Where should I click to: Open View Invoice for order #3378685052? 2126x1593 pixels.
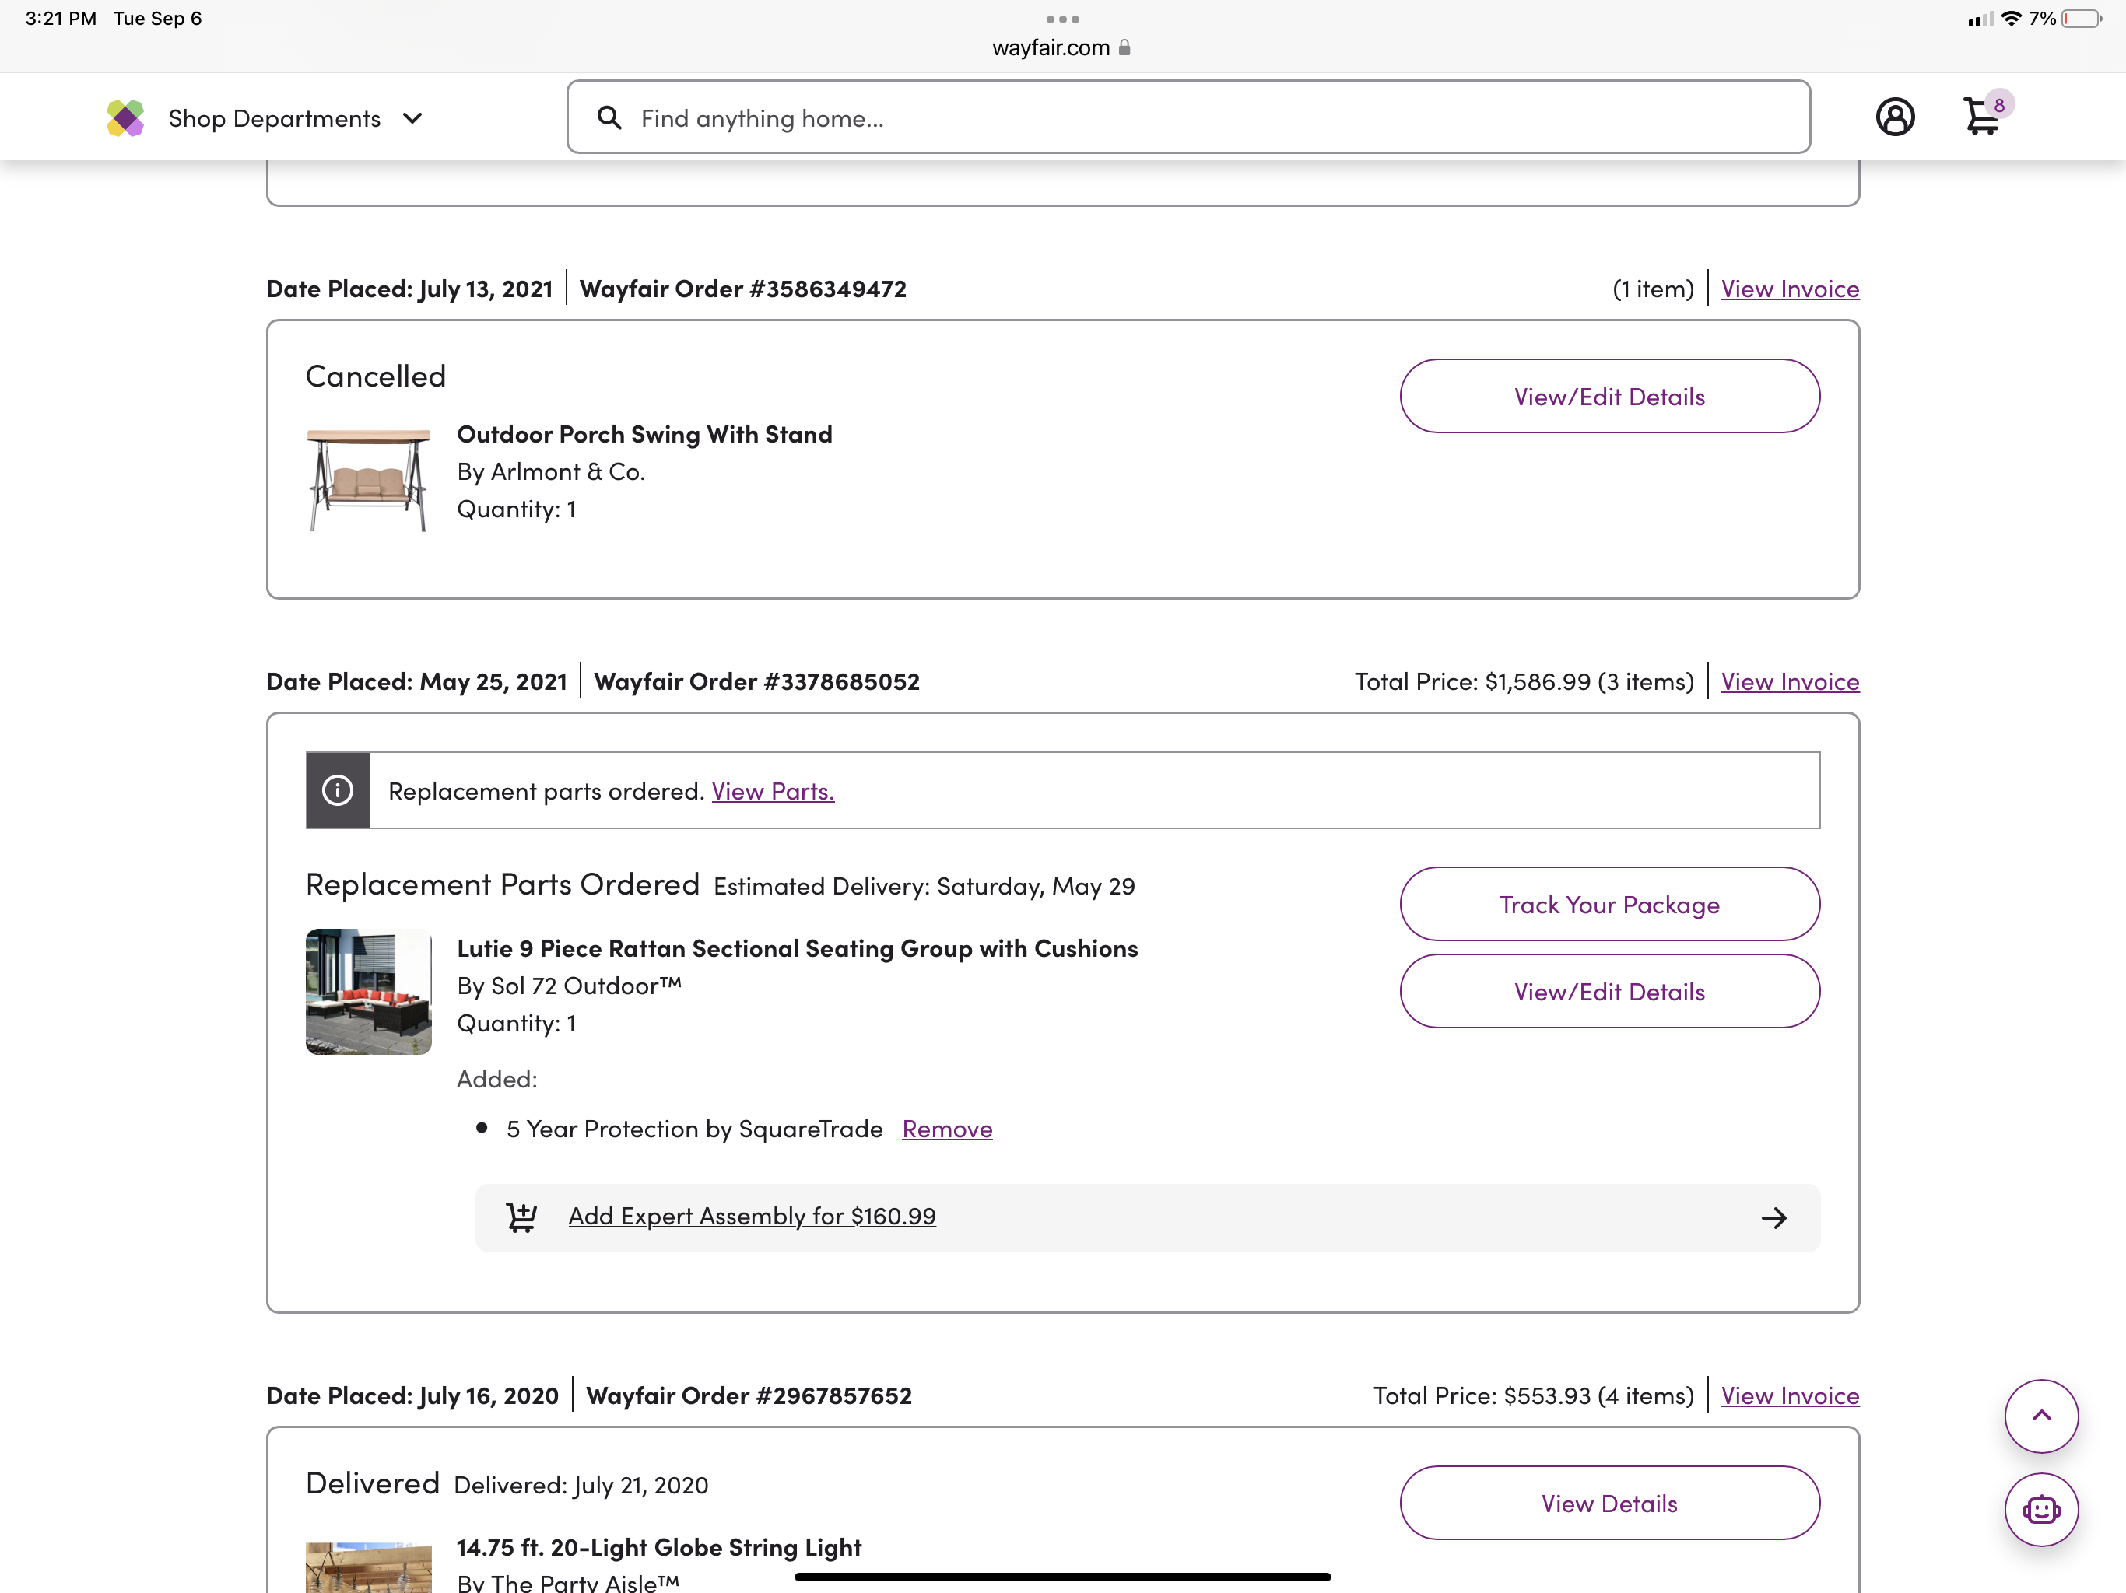click(x=1788, y=682)
